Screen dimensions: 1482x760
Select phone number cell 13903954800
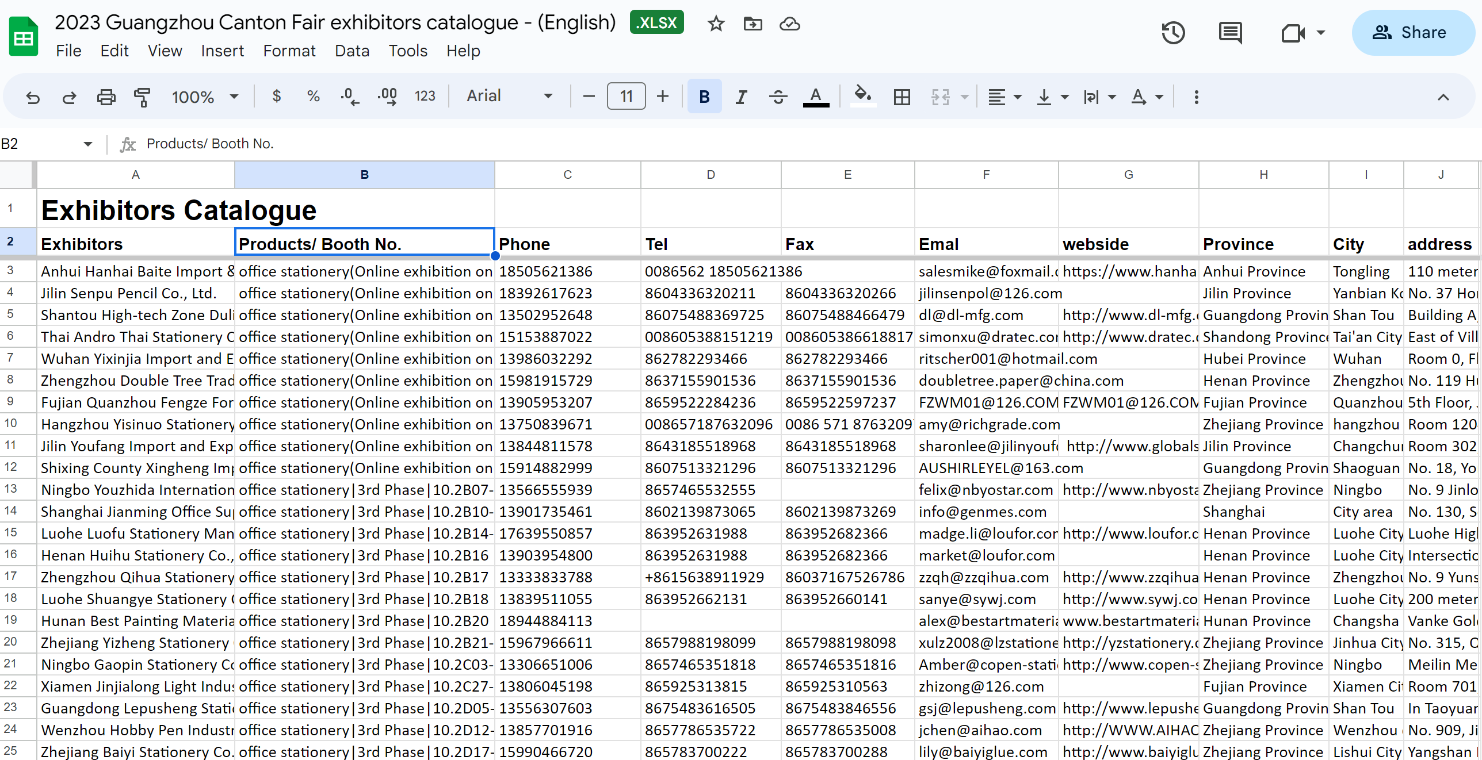(567, 555)
